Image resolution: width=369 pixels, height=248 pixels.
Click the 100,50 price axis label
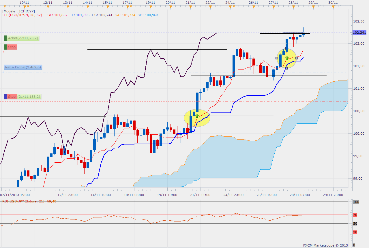[359, 111]
